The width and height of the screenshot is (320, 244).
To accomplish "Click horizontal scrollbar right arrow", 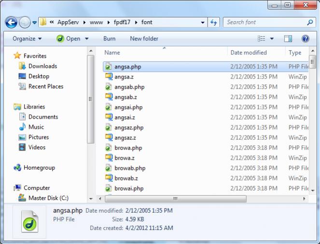I will [x=304, y=199].
